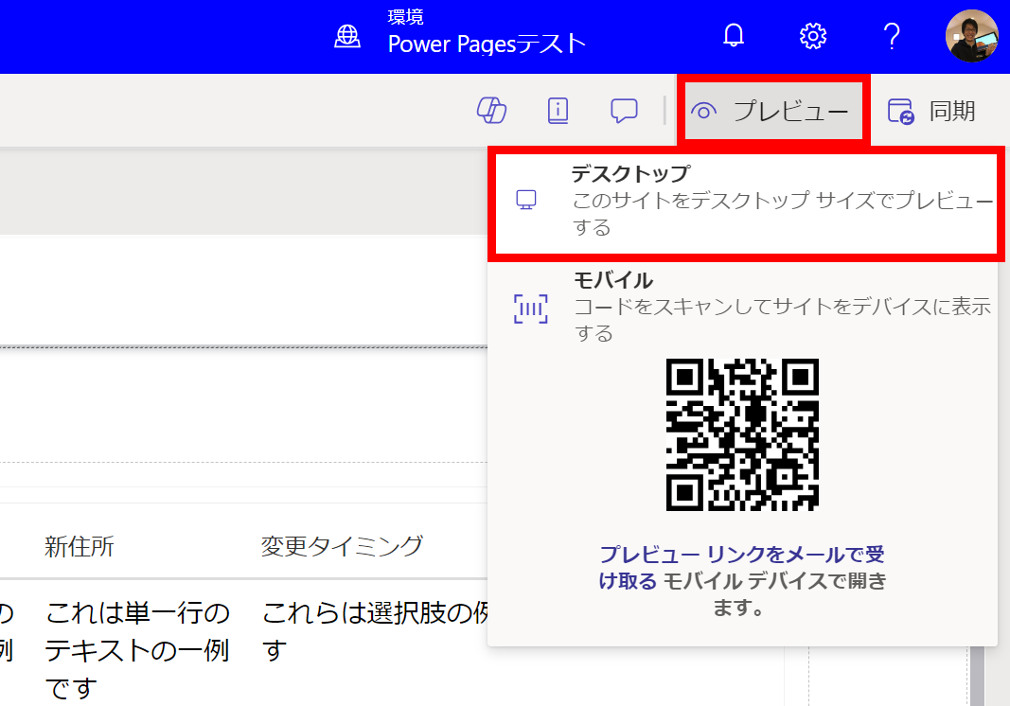This screenshot has width=1010, height=706.
Task: Click the QR code image
Action: 742,434
